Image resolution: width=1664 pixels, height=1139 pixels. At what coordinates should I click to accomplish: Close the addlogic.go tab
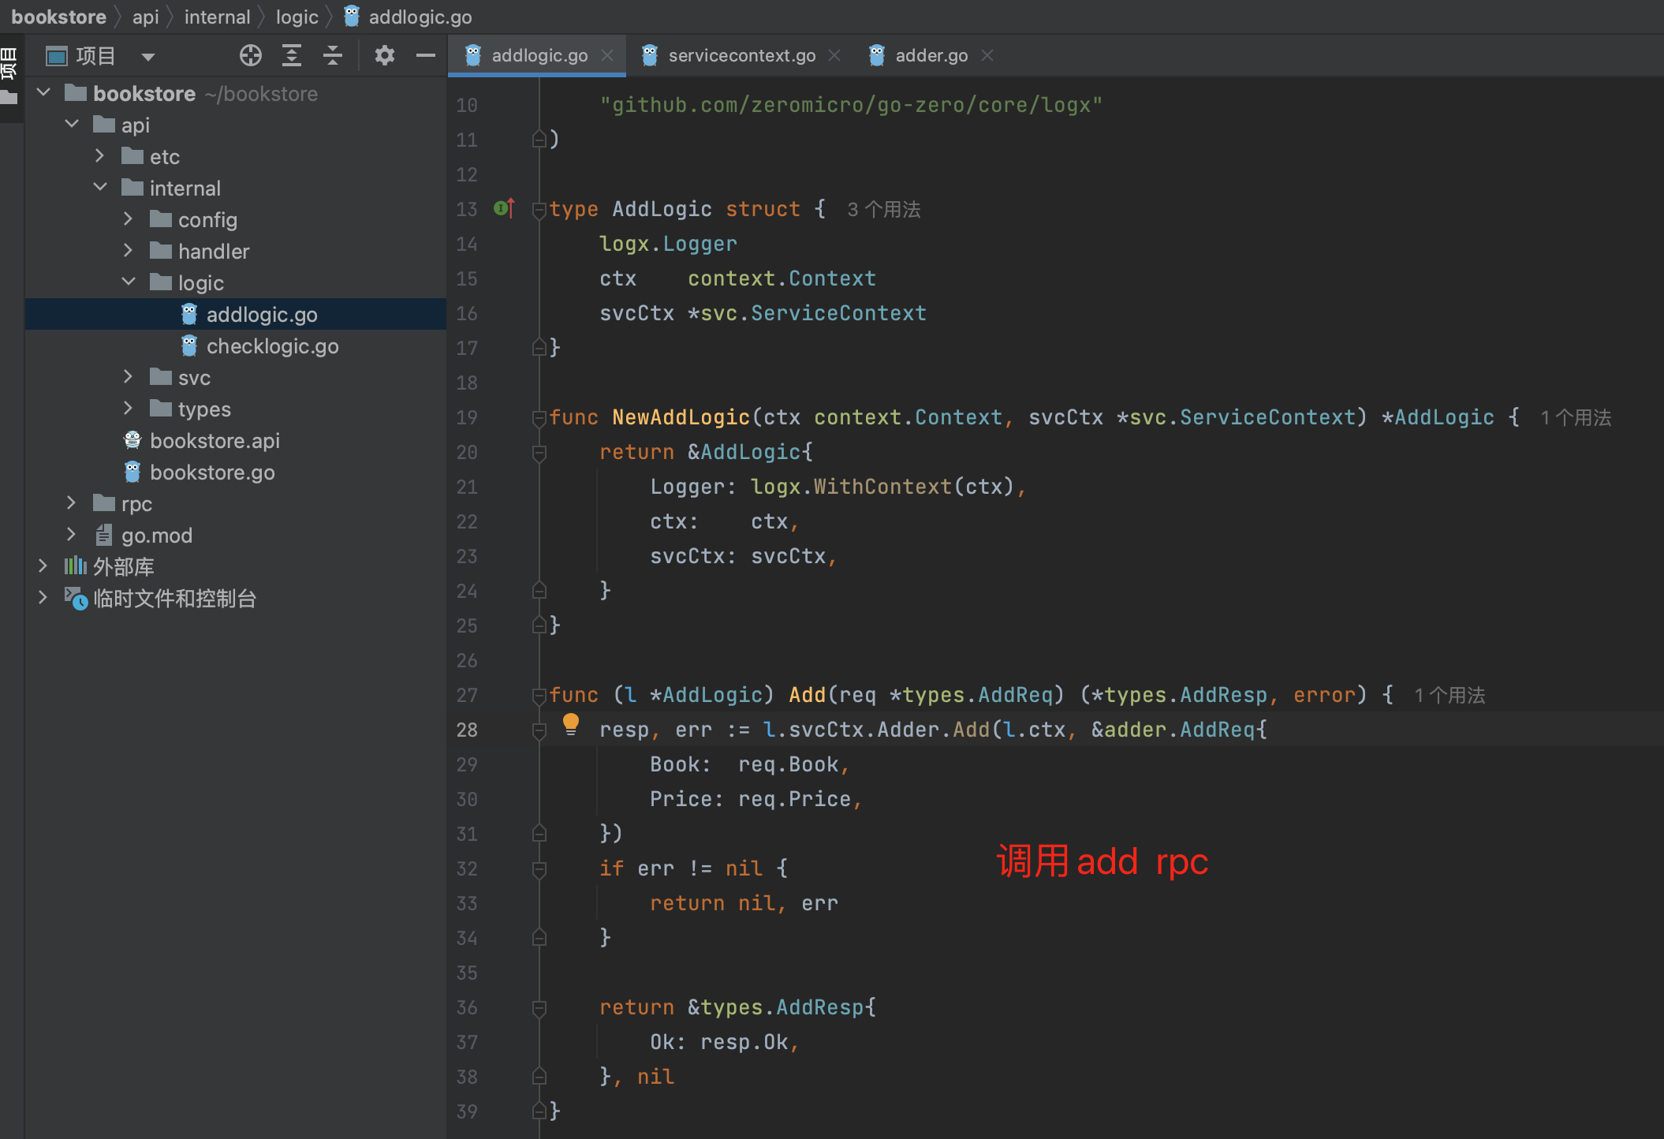click(x=607, y=55)
